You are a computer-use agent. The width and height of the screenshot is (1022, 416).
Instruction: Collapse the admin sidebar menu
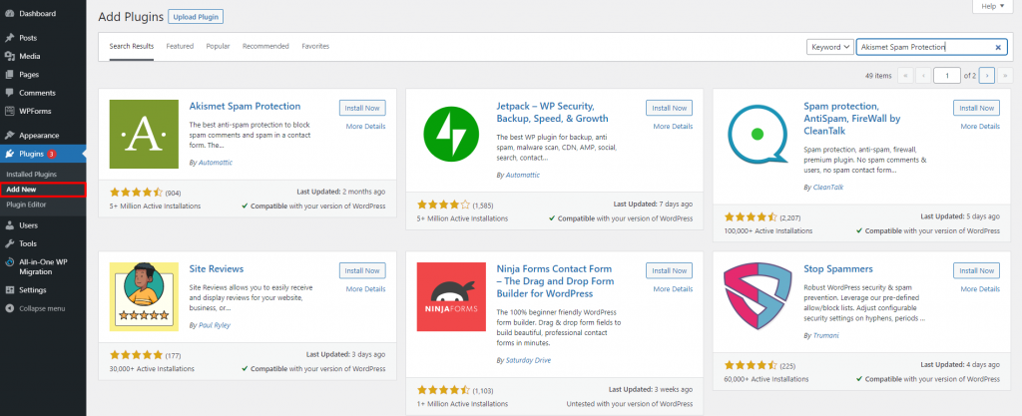42,308
